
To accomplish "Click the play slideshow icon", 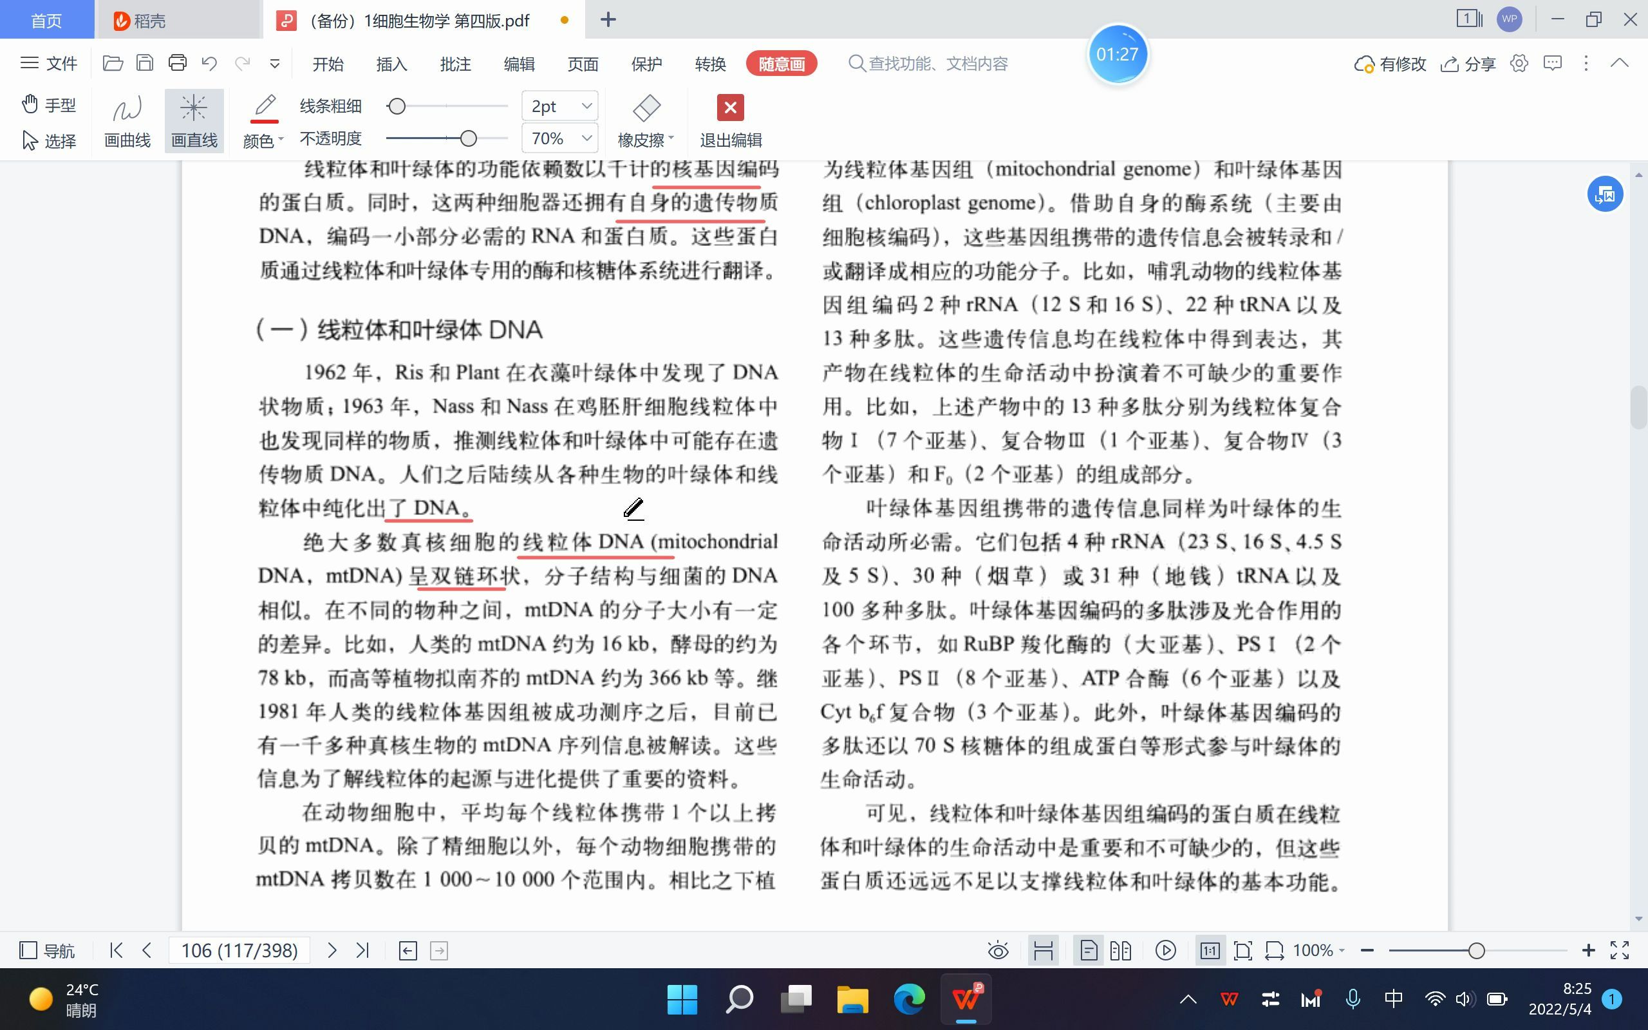I will click(1166, 950).
